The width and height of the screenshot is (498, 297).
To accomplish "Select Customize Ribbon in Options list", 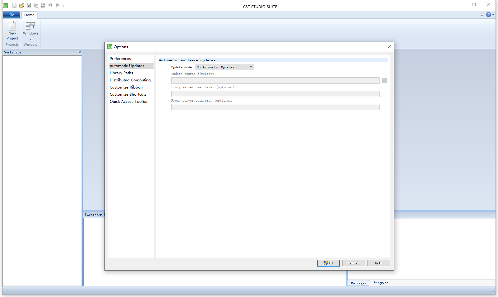I will [x=131, y=87].
